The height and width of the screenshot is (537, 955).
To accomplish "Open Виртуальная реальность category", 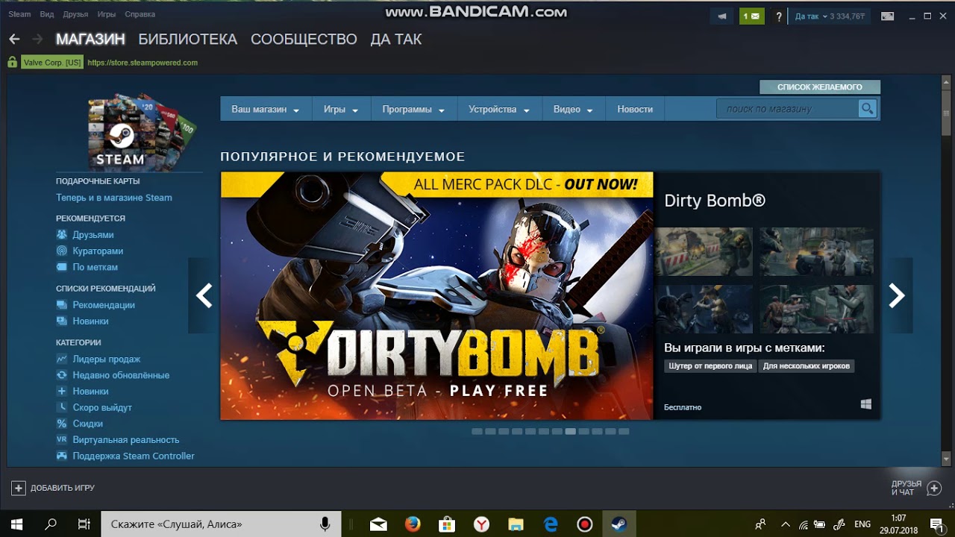I will [126, 440].
